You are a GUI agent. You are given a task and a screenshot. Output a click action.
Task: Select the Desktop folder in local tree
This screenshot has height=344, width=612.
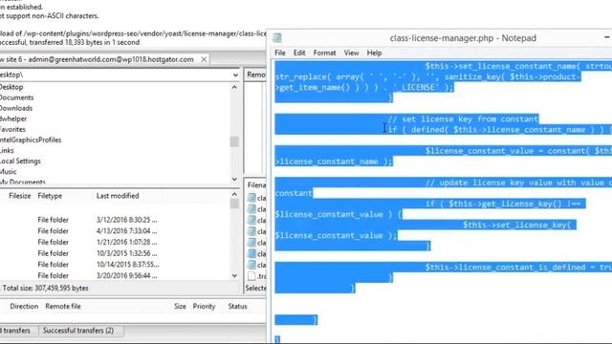11,87
